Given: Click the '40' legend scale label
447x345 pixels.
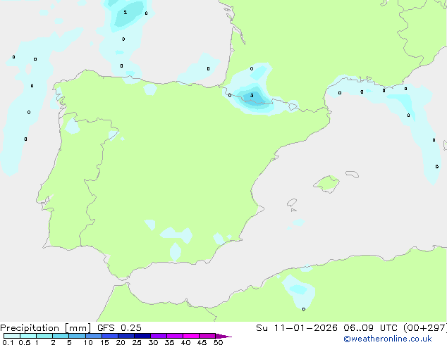Looking at the screenshot, I should (x=185, y=342).
